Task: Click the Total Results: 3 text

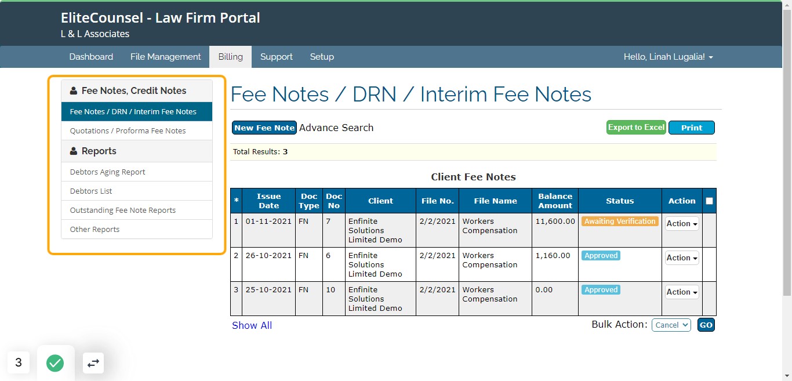Action: [x=260, y=152]
